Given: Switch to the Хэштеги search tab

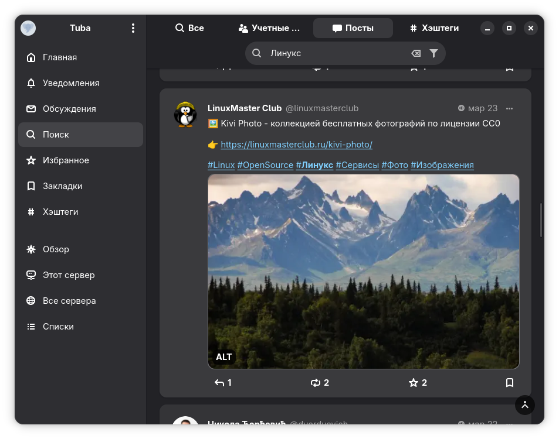Looking at the screenshot, I should coord(434,28).
